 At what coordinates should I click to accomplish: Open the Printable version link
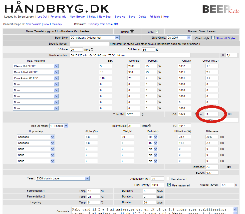pos(155,17)
